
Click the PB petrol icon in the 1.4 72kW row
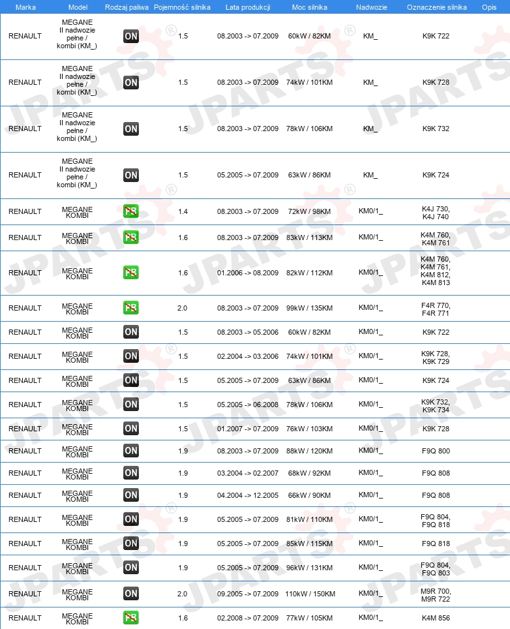click(x=130, y=211)
